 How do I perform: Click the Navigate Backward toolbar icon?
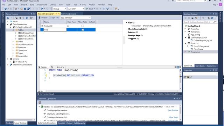click(x=6, y=9)
